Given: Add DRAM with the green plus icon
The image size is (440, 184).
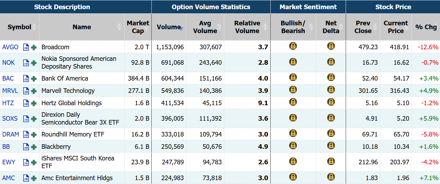Looking at the screenshot, I should tap(34, 134).
